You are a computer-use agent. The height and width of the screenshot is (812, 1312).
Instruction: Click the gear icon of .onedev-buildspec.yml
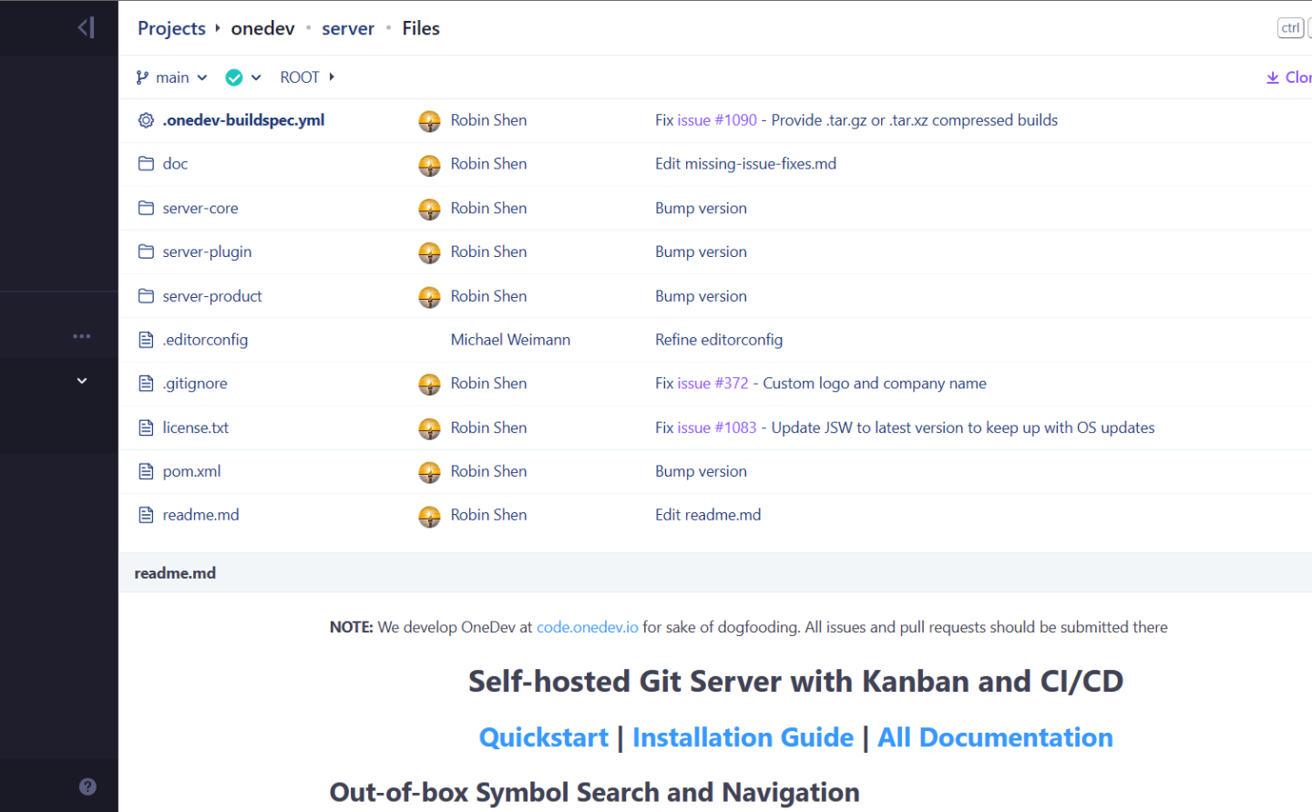pyautogui.click(x=146, y=120)
